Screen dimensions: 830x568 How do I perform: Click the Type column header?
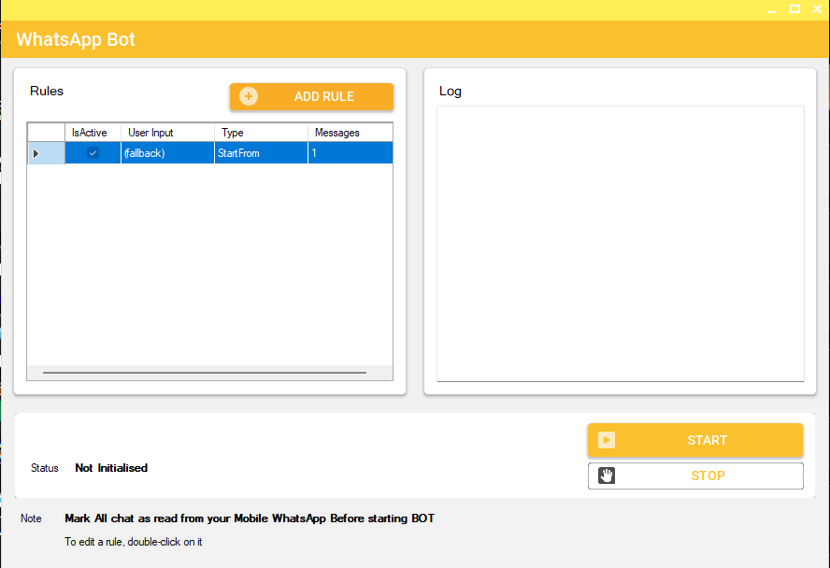coord(261,133)
